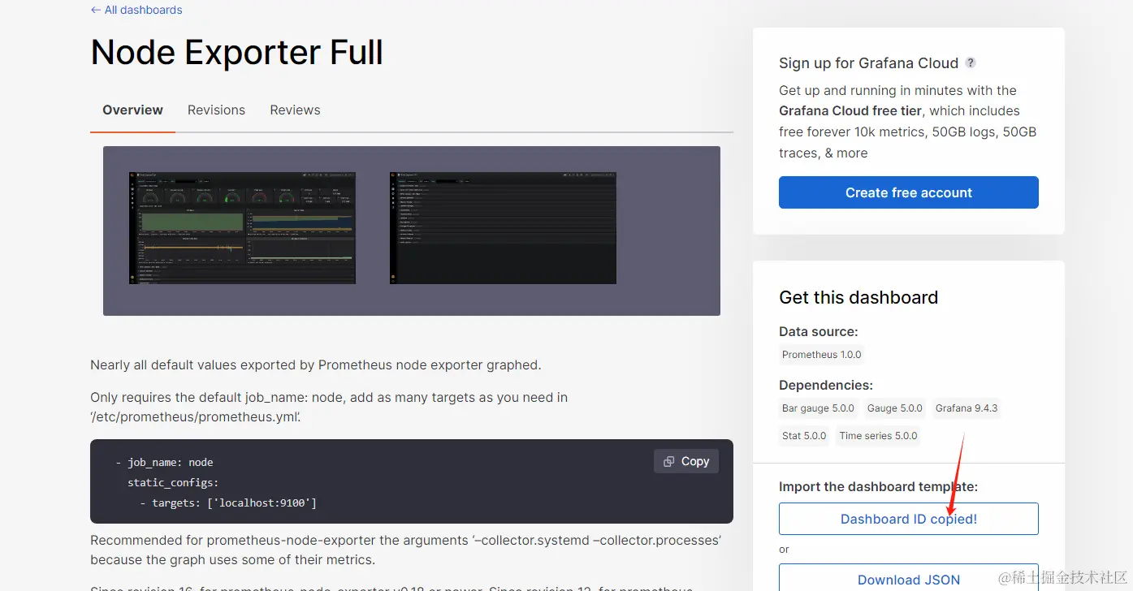Viewport: 1133px width, 591px height.
Task: Open the first dashboard screenshot thumbnail
Action: [242, 227]
